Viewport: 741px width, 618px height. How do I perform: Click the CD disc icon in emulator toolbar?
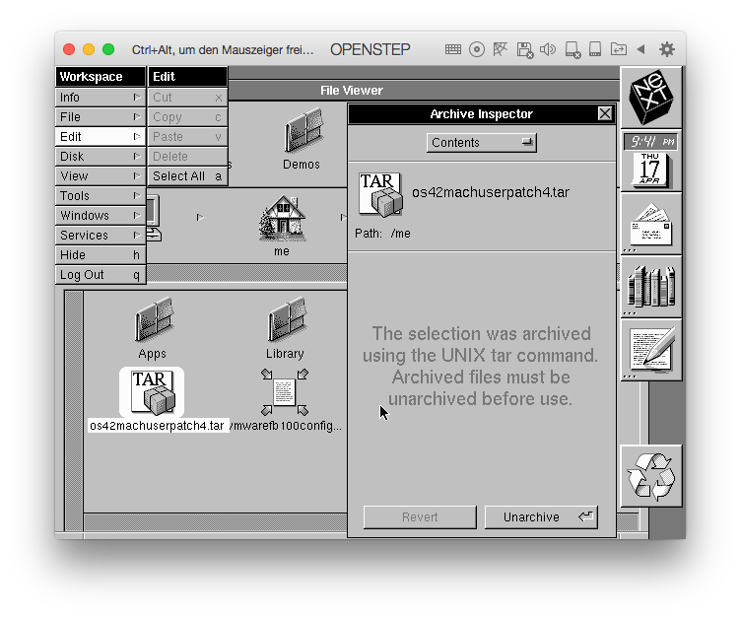(477, 49)
